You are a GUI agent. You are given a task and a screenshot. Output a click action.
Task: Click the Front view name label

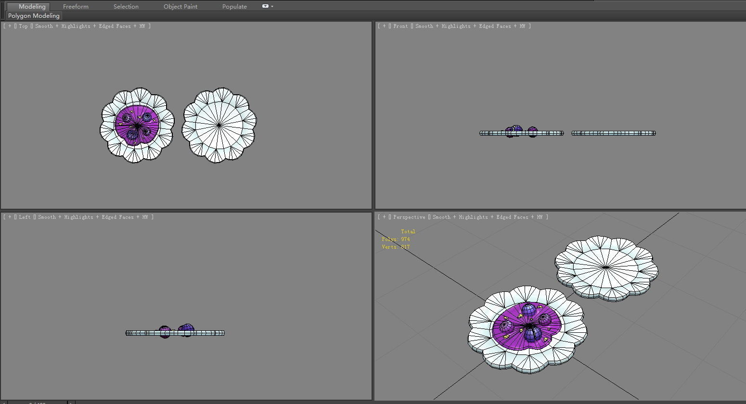[400, 26]
